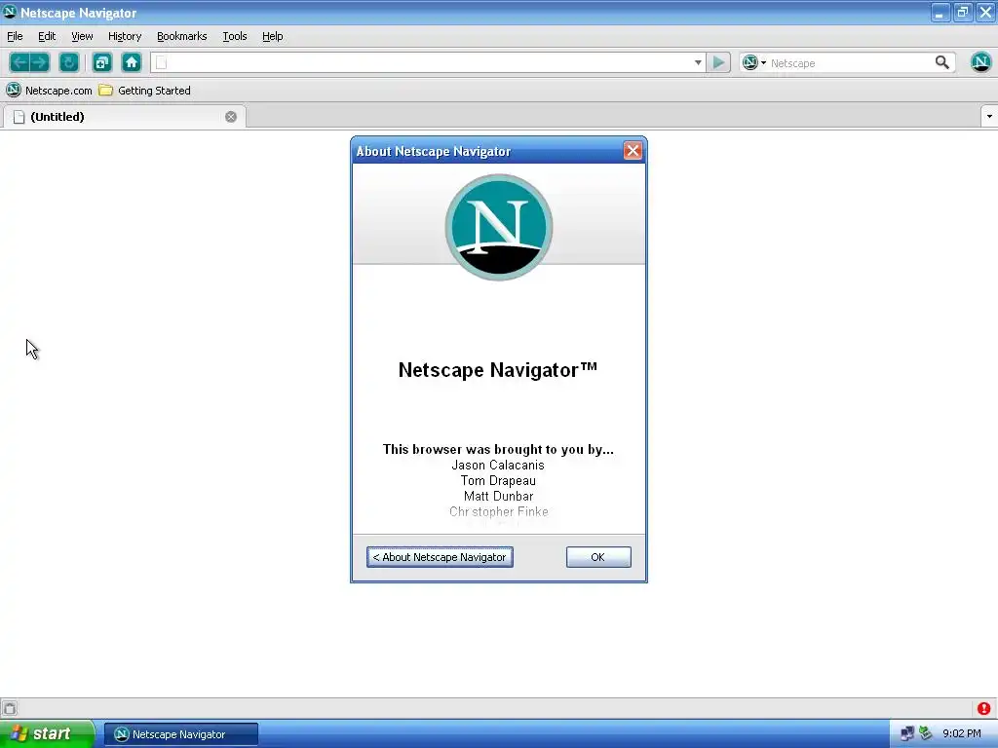Click the status bar icon at bottom left
The width and height of the screenshot is (998, 748).
(10, 708)
